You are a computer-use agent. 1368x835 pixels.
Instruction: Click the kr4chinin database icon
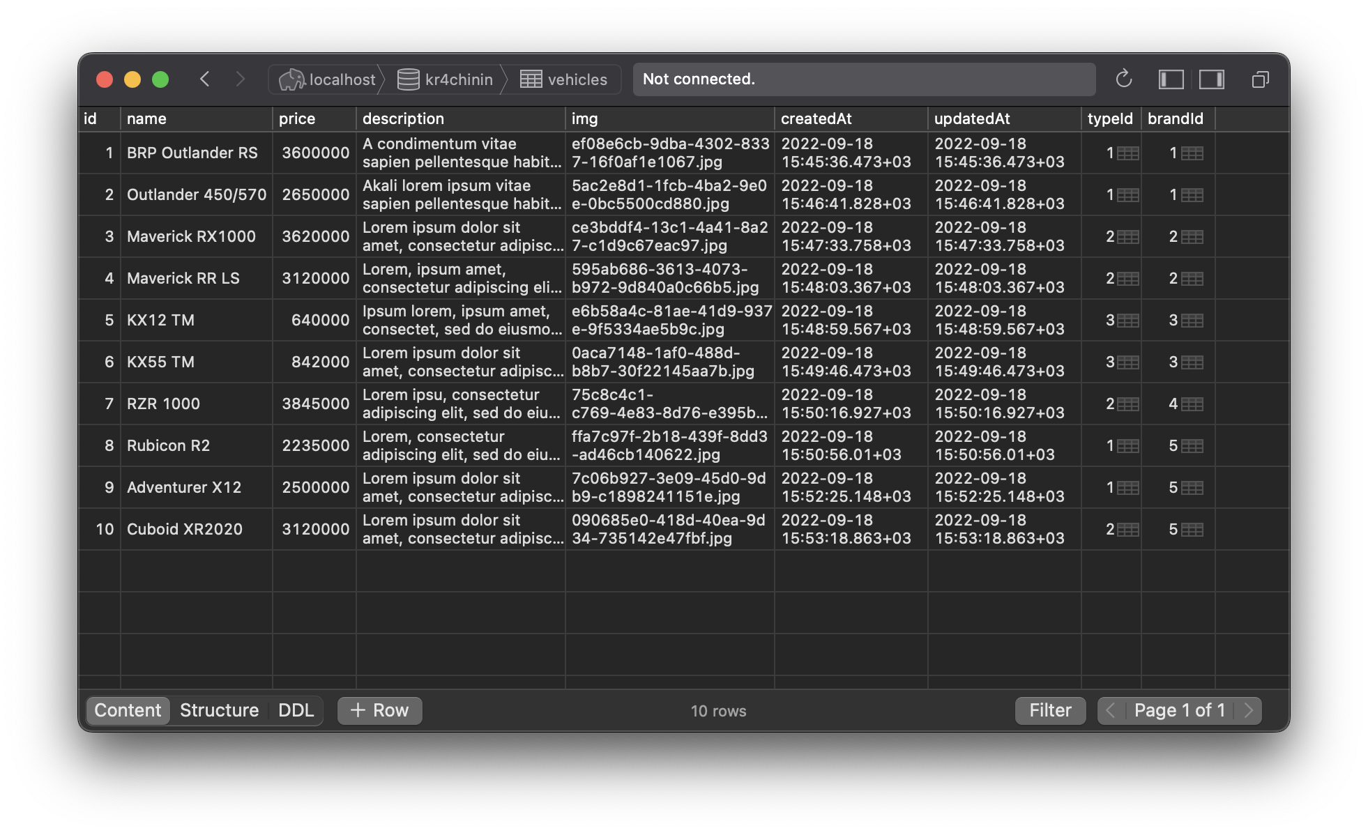pyautogui.click(x=408, y=79)
